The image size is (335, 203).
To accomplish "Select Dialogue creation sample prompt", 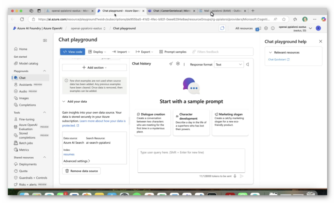I will pos(152,123).
